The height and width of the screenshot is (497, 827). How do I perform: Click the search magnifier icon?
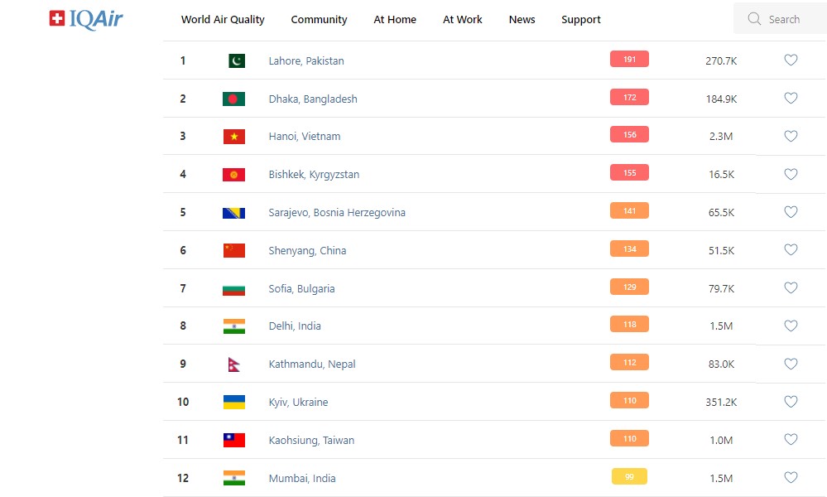pos(753,19)
